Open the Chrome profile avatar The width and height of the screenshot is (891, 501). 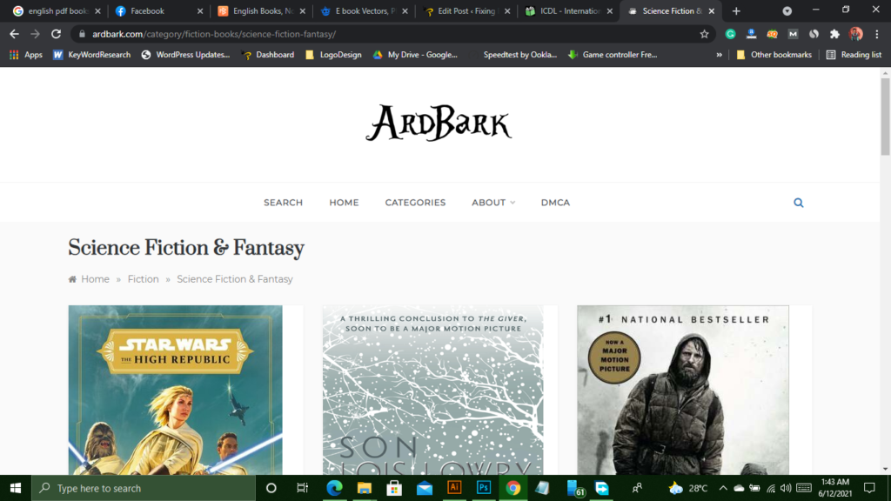pyautogui.click(x=856, y=34)
